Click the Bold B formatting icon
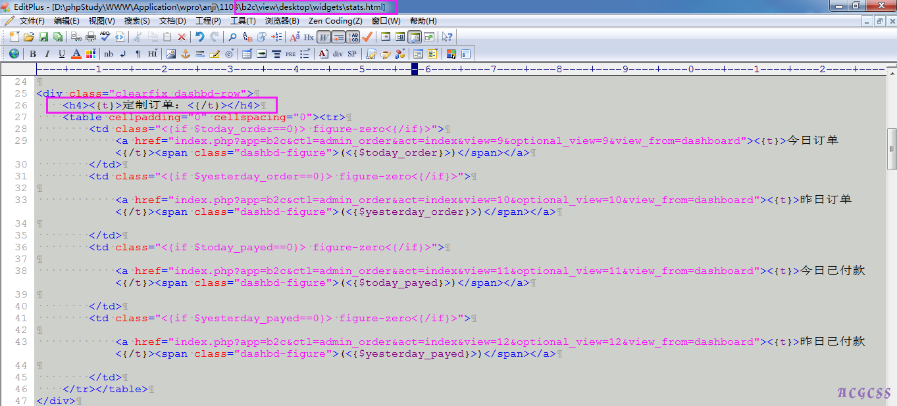Image resolution: width=897 pixels, height=406 pixels. pyautogui.click(x=32, y=54)
